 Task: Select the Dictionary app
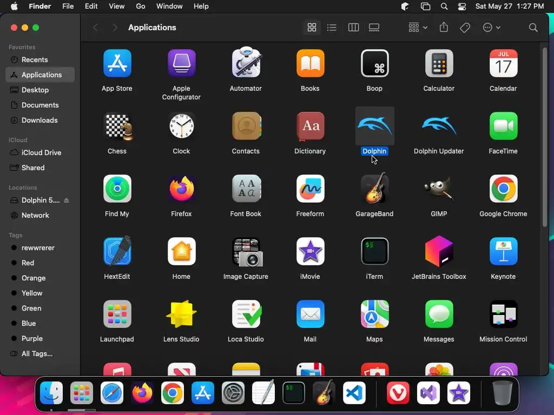pyautogui.click(x=310, y=126)
